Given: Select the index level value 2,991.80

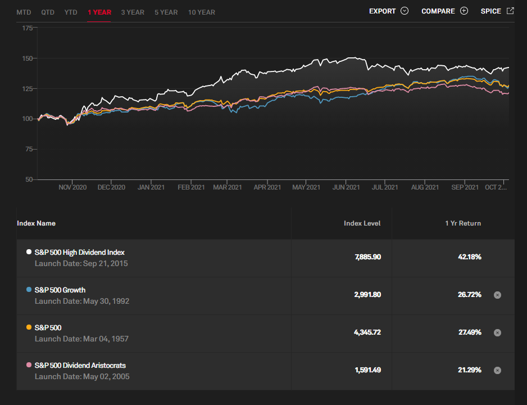Looking at the screenshot, I should point(367,295).
